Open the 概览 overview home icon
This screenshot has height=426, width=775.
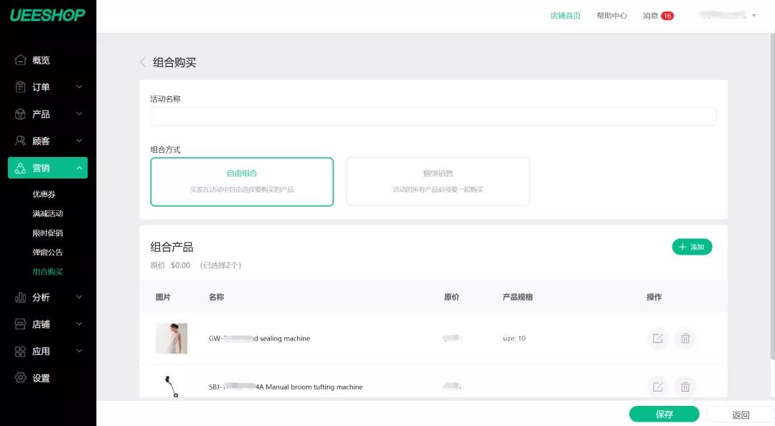(20, 60)
